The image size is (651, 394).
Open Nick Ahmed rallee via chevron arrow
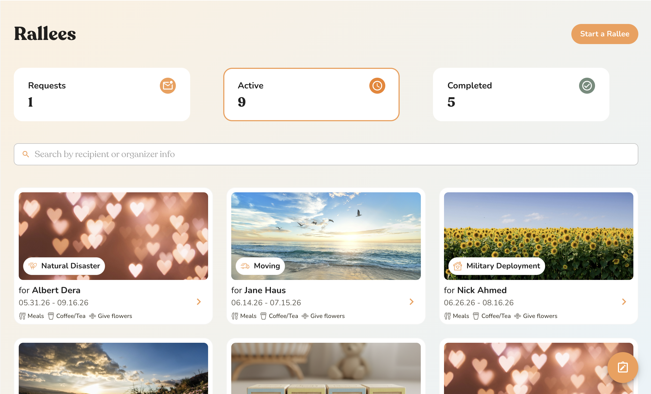(x=624, y=302)
